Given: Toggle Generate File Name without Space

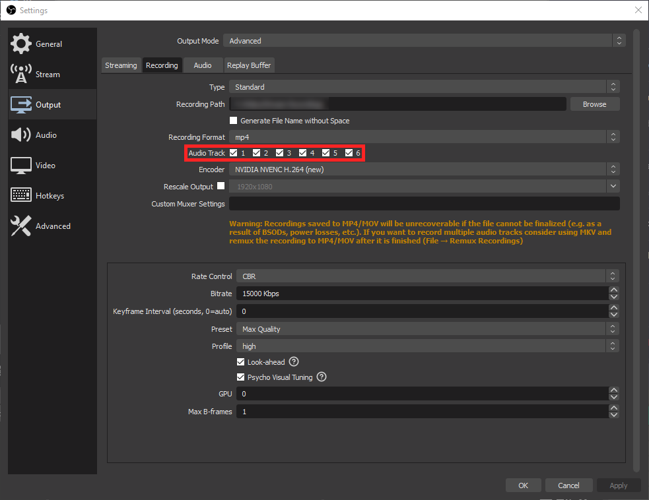Looking at the screenshot, I should click(x=234, y=120).
